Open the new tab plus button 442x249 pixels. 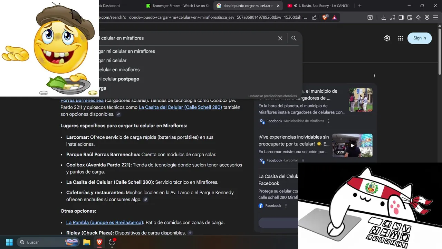click(x=360, y=6)
